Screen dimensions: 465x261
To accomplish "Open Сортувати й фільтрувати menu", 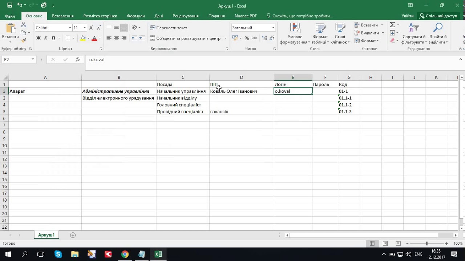I will coord(414,34).
